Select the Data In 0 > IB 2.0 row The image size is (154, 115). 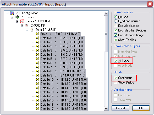click(62, 38)
